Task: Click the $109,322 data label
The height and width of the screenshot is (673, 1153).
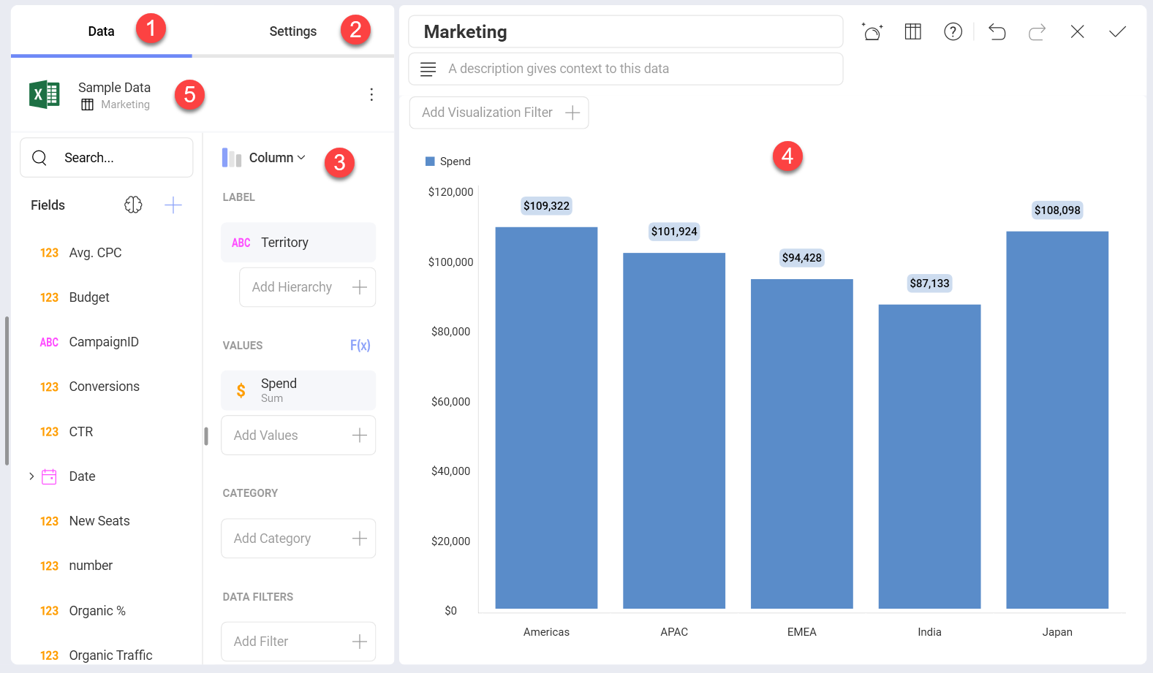Action: point(546,206)
